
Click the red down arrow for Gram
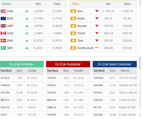click(x=97, y=18)
